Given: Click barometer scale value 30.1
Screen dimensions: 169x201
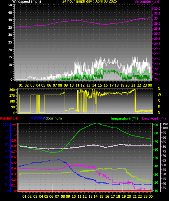Looking at the screenshot, I should 157,13.
